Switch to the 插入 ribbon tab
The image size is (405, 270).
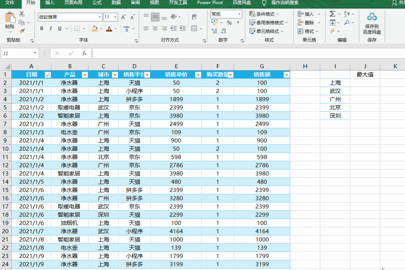pos(49,3)
